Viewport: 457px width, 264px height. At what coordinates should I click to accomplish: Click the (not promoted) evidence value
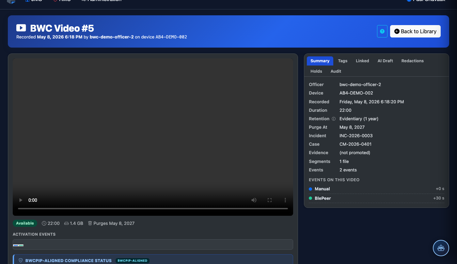click(x=355, y=153)
